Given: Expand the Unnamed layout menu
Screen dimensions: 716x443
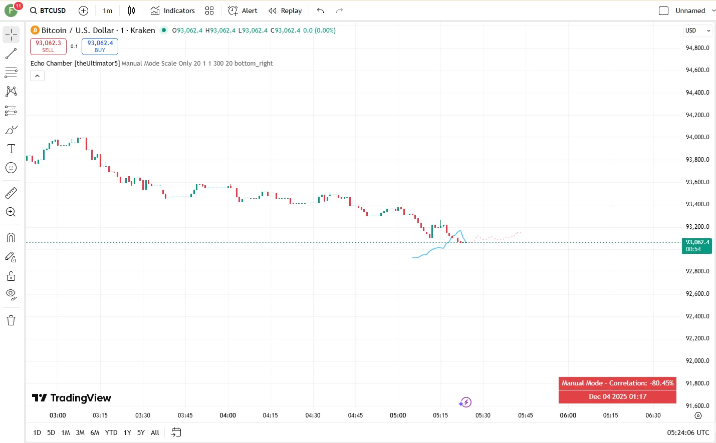Looking at the screenshot, I should [x=695, y=11].
